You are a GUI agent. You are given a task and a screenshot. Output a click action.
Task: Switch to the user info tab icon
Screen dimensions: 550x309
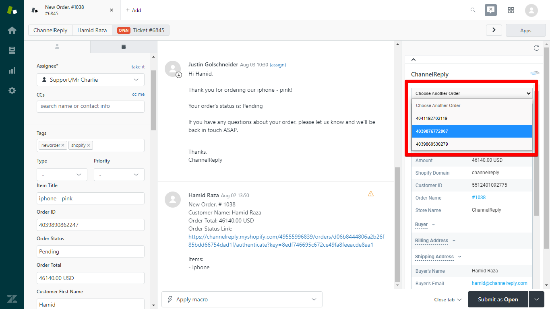click(57, 46)
